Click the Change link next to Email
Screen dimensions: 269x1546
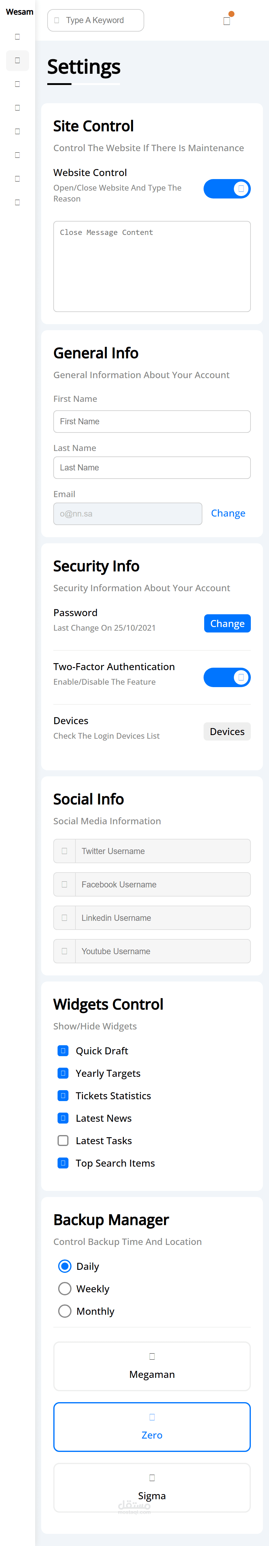228,513
